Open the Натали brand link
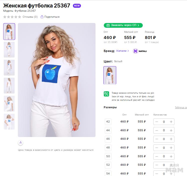The height and width of the screenshot is (176, 187). pyautogui.click(x=122, y=51)
